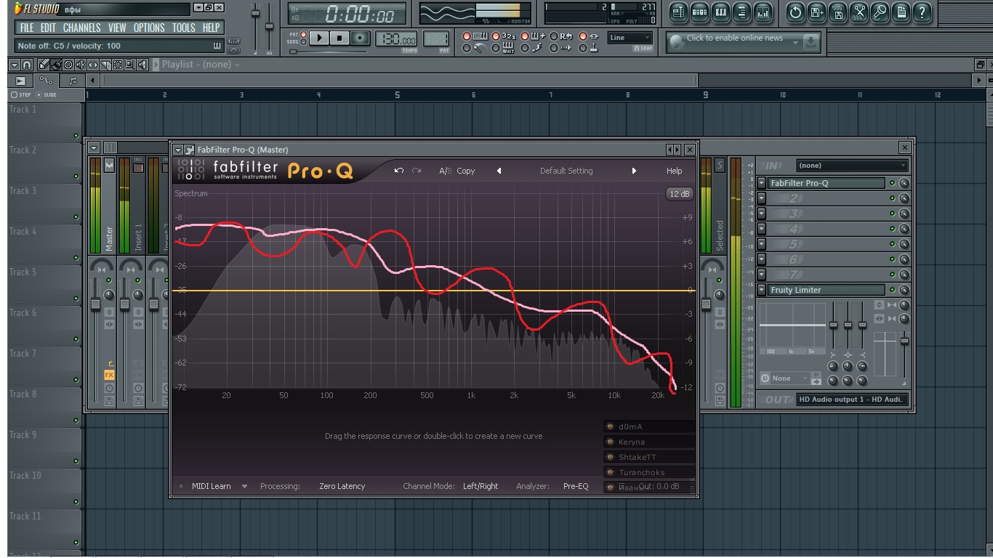Open the project info document icon
993x558 pixels.
tap(901, 12)
